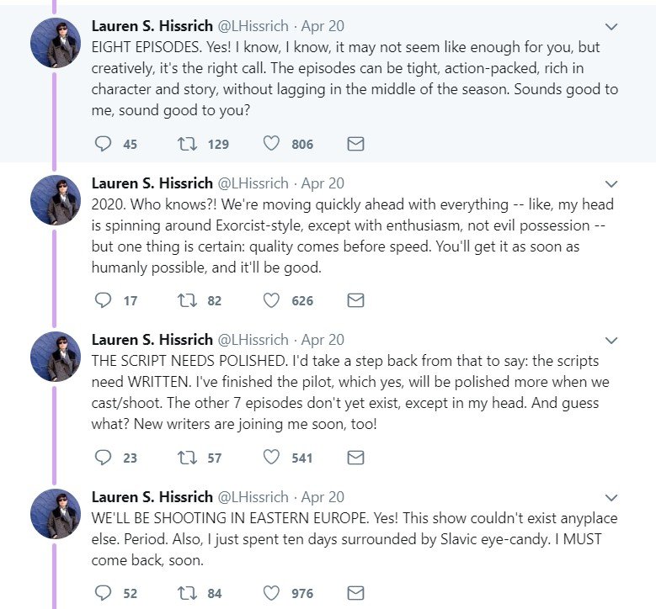Click @LHissrich handle on the SCRIPT tweet
This screenshot has height=609, width=656.
tap(253, 340)
